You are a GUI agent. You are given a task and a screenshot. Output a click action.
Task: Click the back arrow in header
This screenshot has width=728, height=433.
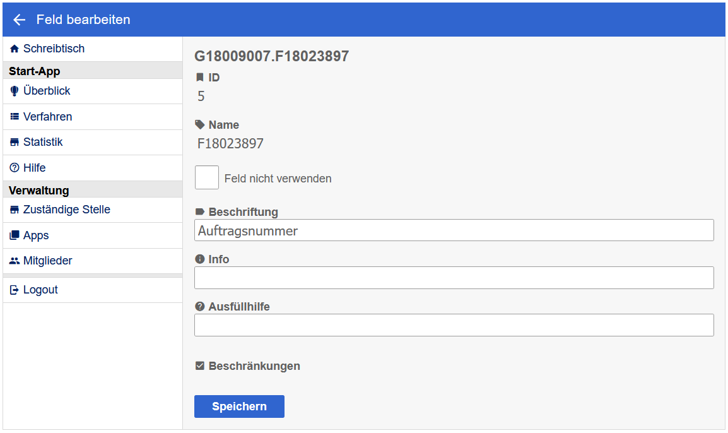pos(19,20)
